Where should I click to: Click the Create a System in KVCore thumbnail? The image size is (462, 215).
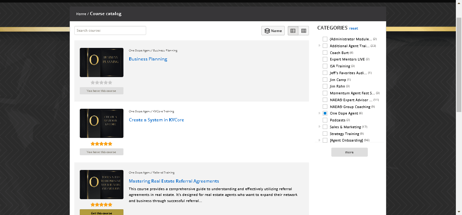[101, 123]
